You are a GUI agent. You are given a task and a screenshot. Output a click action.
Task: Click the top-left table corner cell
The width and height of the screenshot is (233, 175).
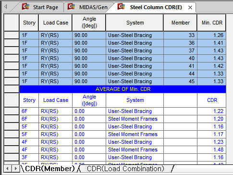[12, 23]
